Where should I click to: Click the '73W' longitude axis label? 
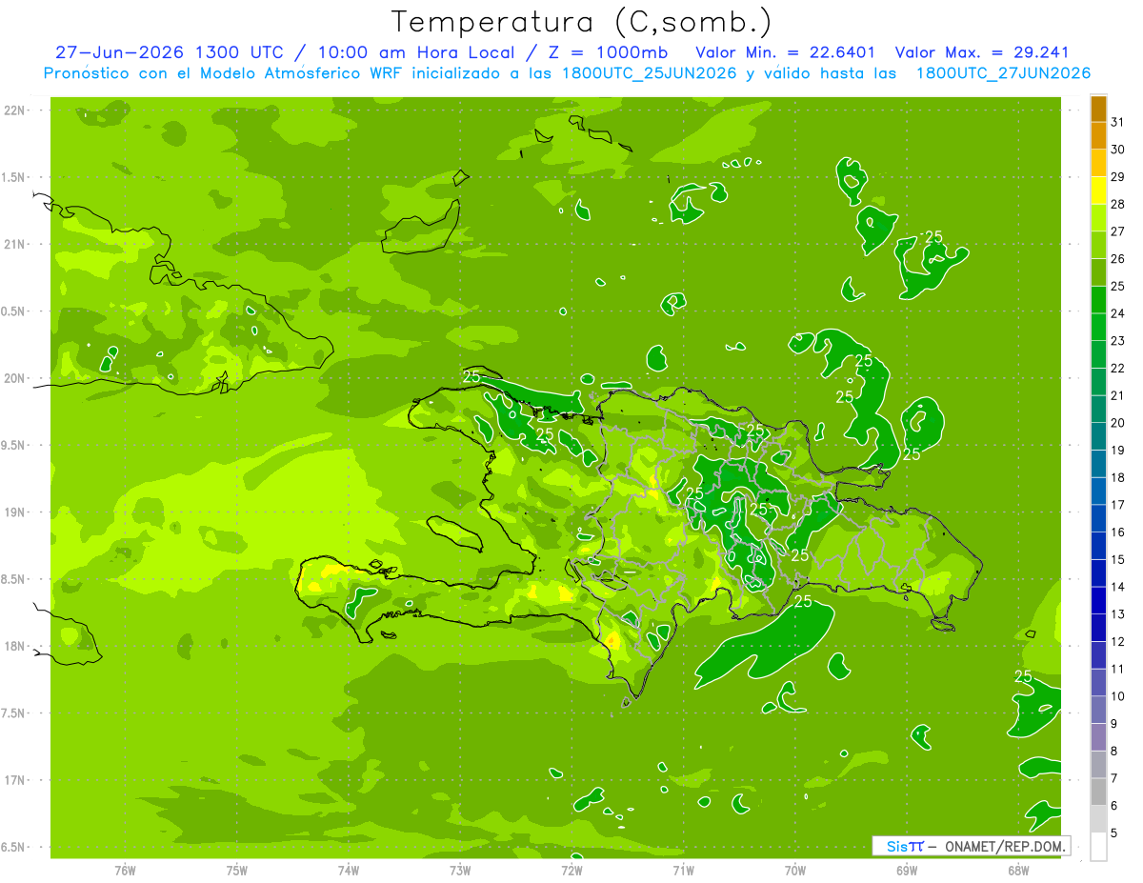460,871
